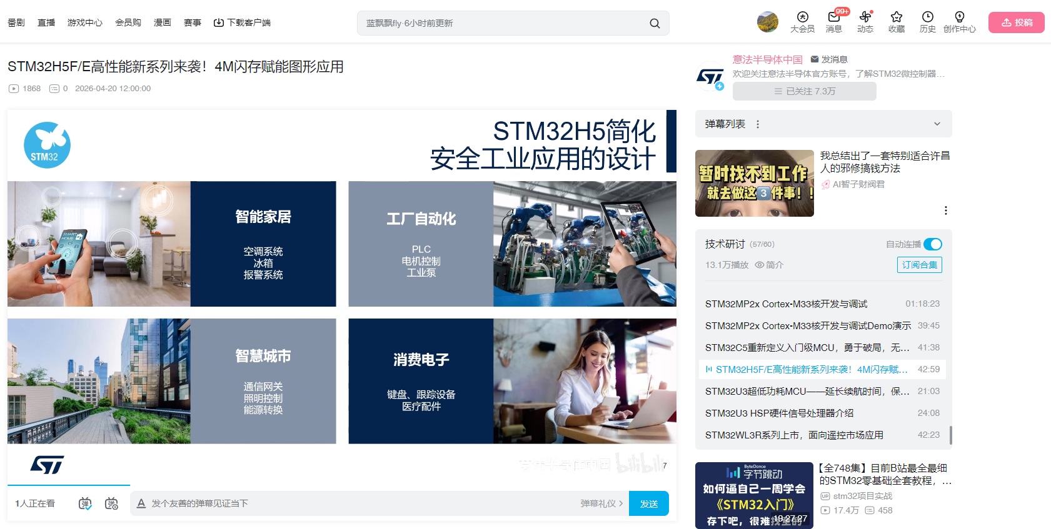1051x529 pixels.
Task: Click the 已关注 7.3万 follow button
Action: [x=805, y=91]
